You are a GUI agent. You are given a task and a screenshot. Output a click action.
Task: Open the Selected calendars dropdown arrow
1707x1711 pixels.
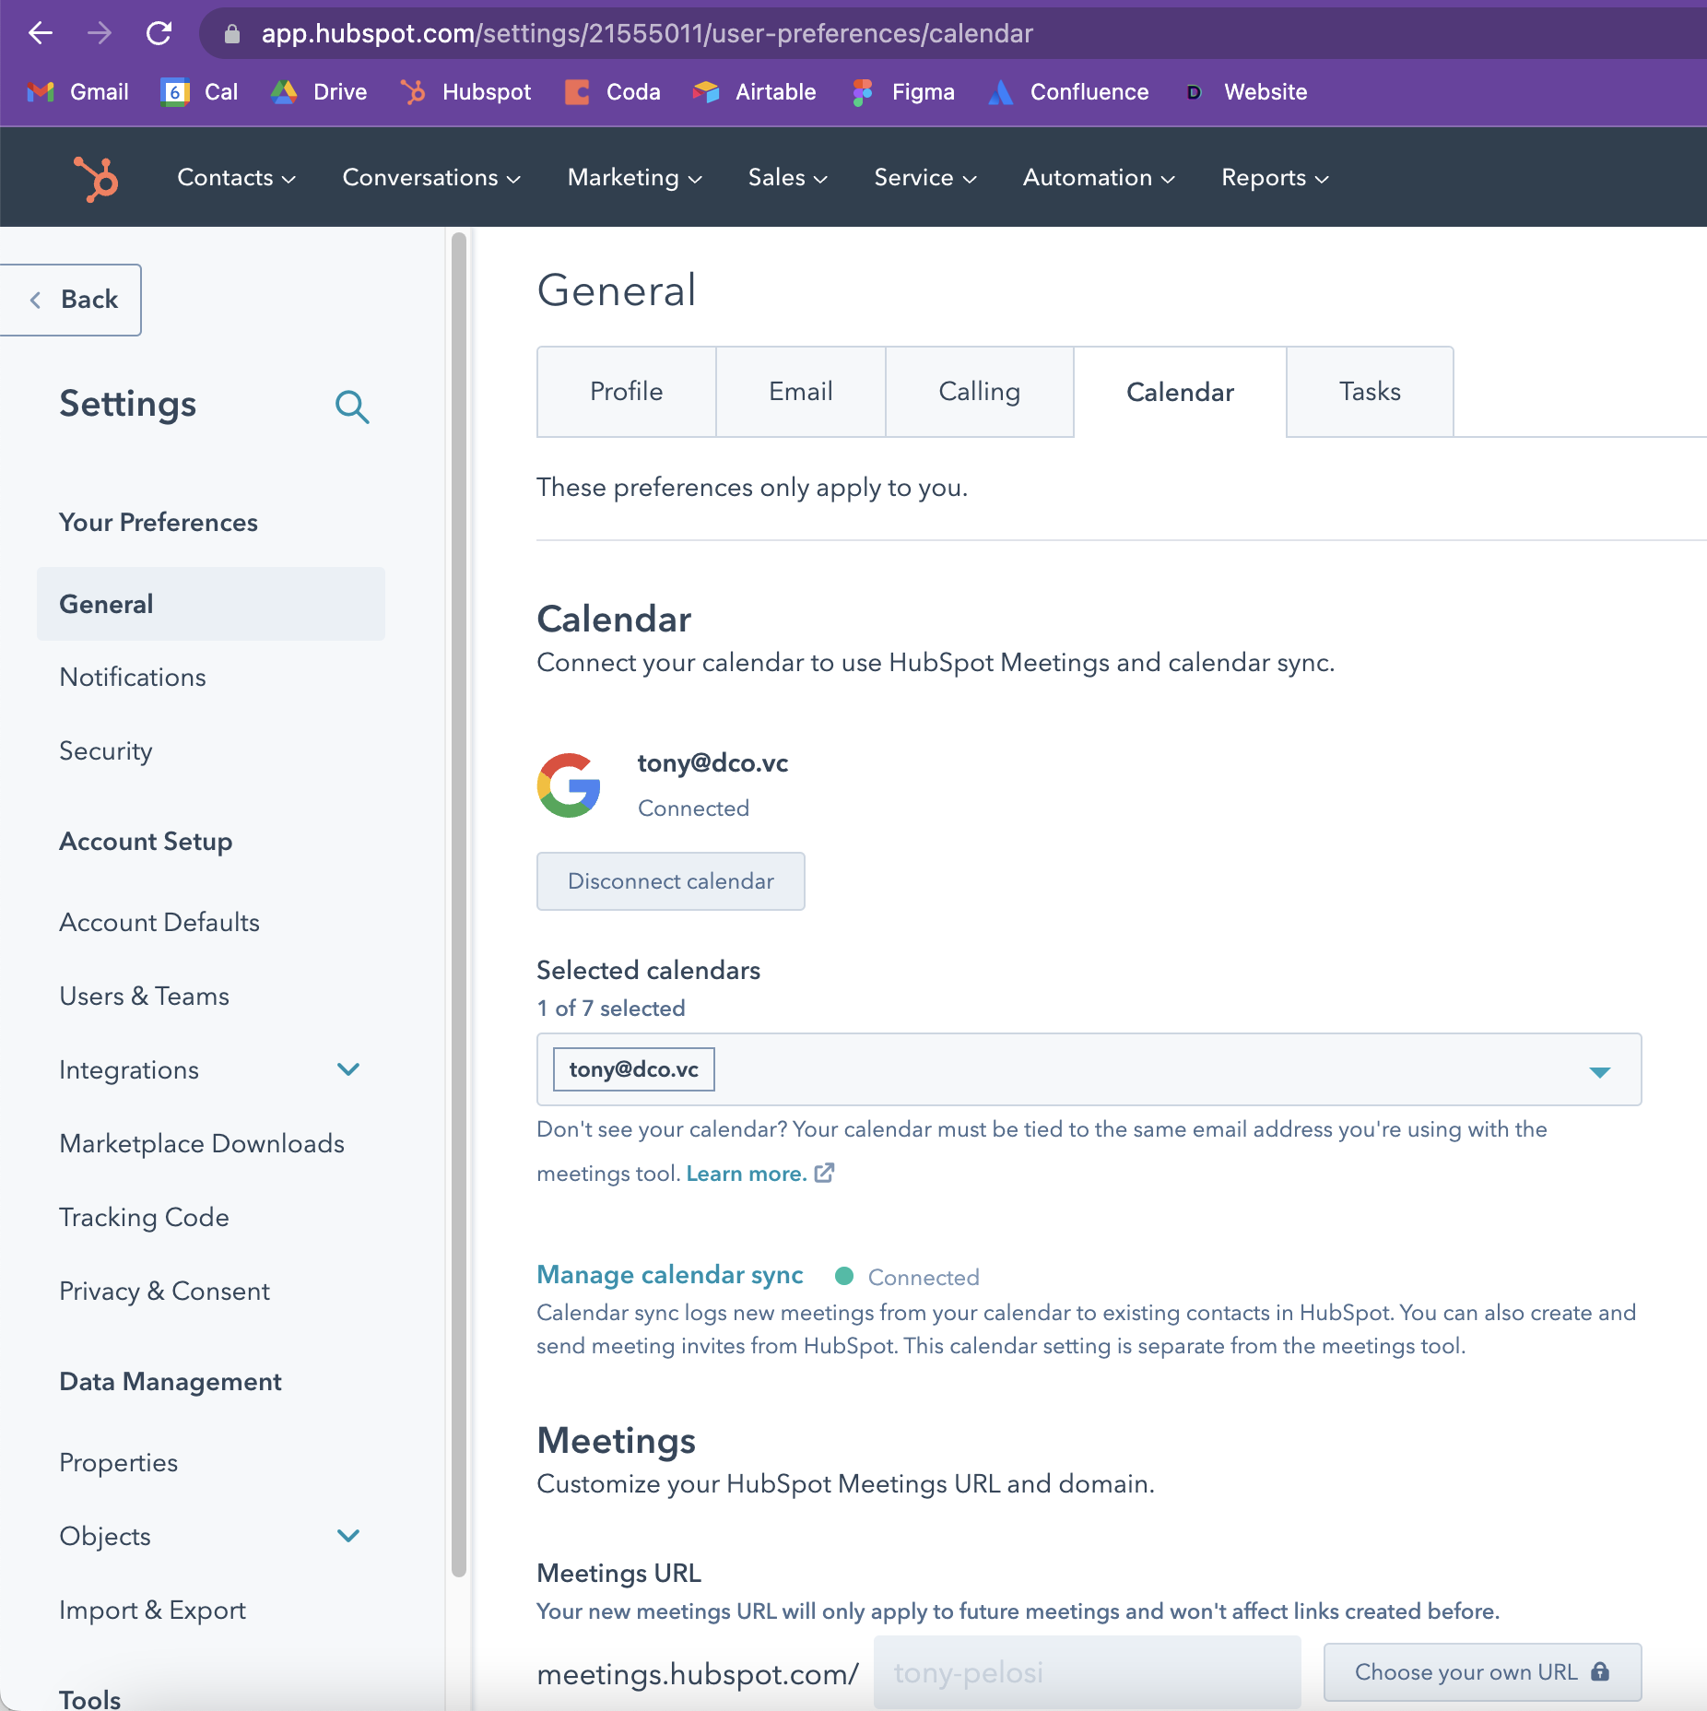[1600, 1071]
